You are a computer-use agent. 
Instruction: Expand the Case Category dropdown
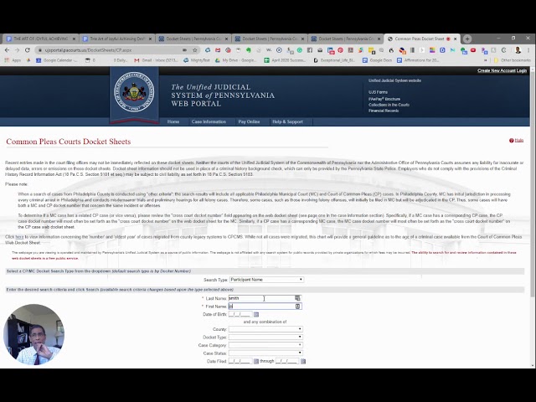265,345
